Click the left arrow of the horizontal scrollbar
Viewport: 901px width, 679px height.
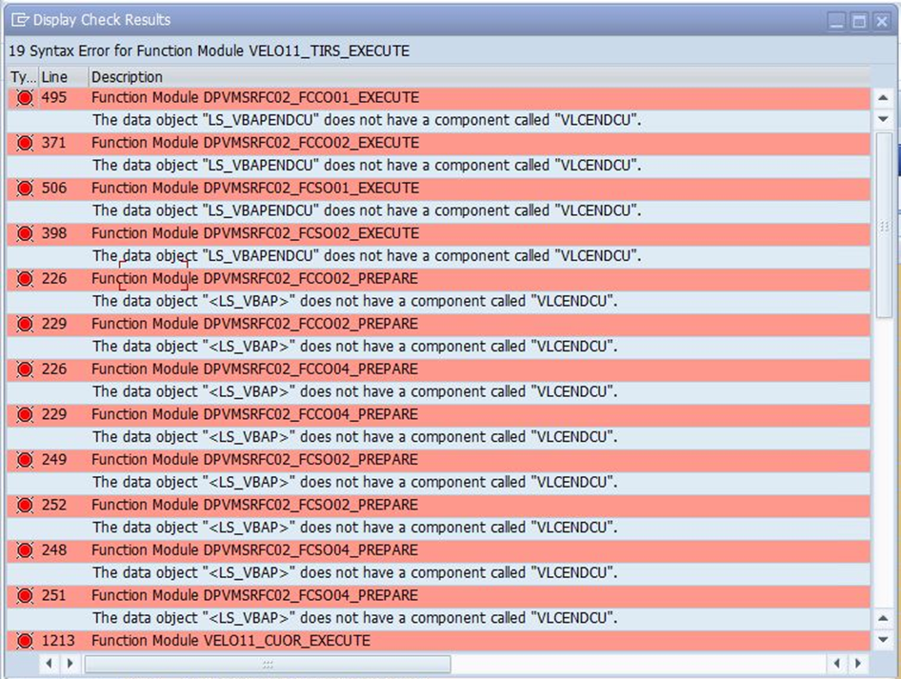(49, 664)
